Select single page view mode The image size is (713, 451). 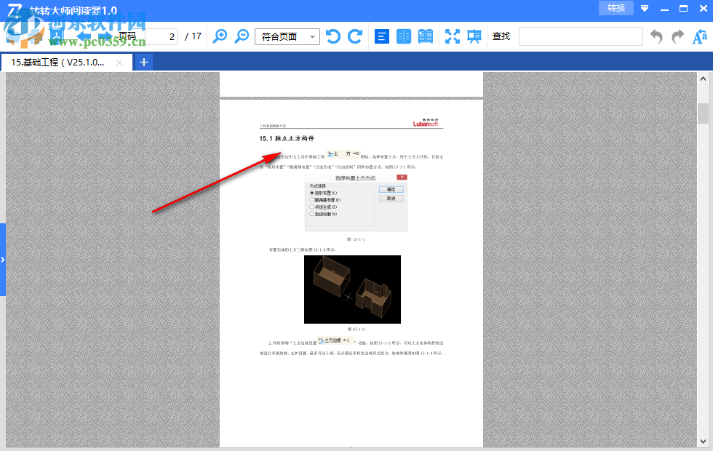point(381,36)
